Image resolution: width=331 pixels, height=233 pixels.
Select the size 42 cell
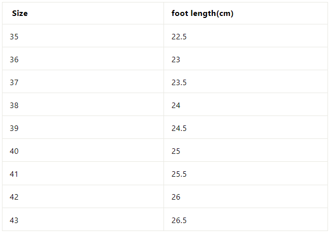point(14,197)
